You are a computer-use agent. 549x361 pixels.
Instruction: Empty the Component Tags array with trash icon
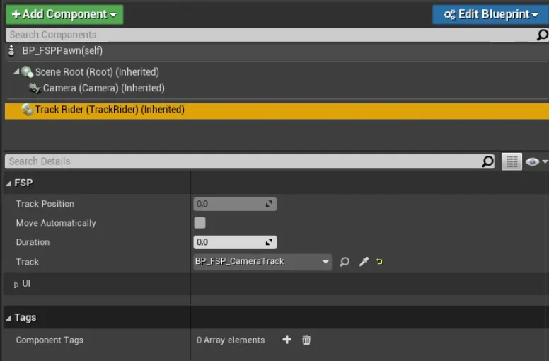[306, 340]
